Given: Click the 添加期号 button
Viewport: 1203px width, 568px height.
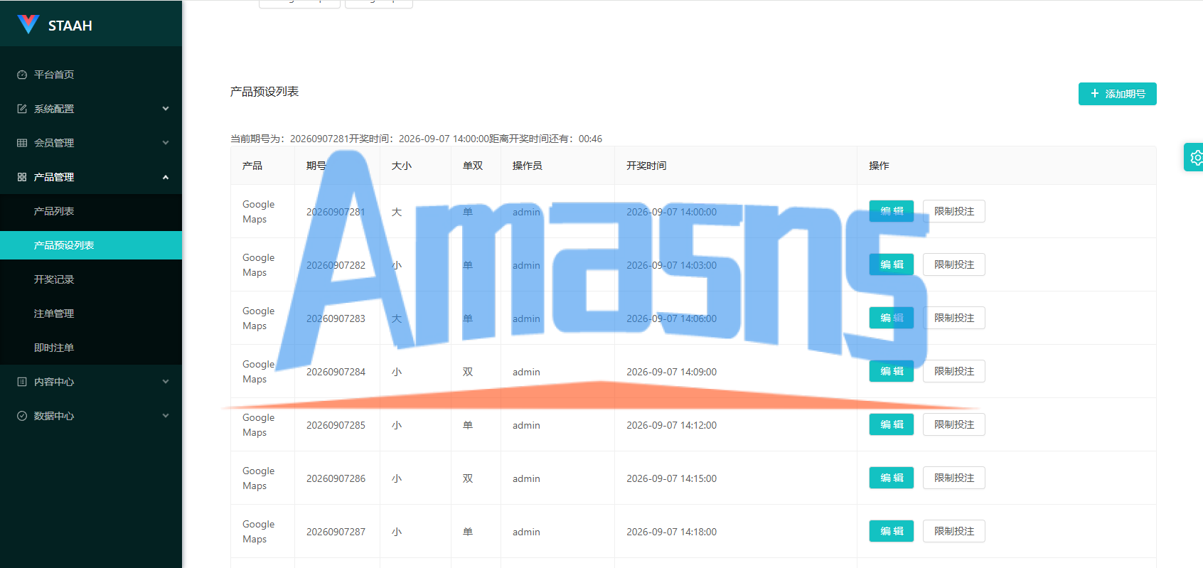Looking at the screenshot, I should click(1117, 94).
